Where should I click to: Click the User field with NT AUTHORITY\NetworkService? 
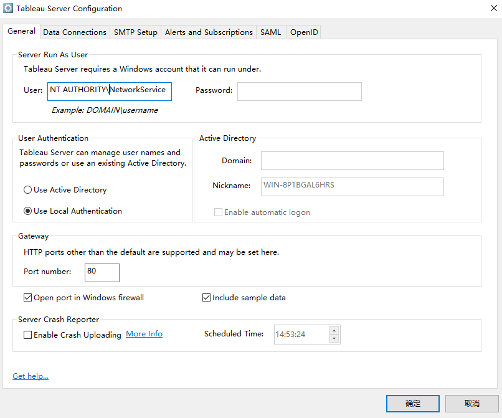coord(110,92)
